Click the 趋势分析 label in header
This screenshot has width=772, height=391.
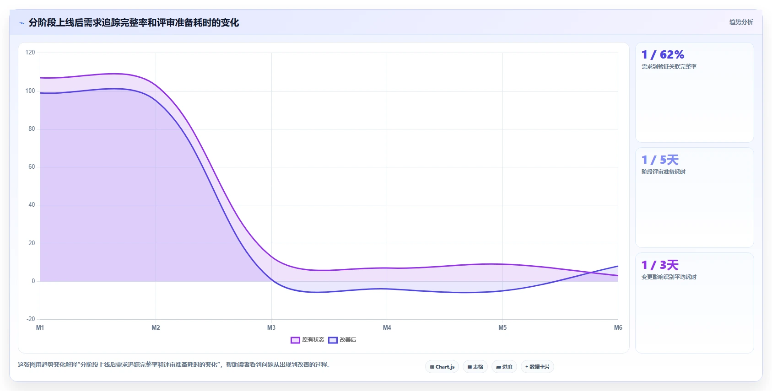[x=741, y=22]
